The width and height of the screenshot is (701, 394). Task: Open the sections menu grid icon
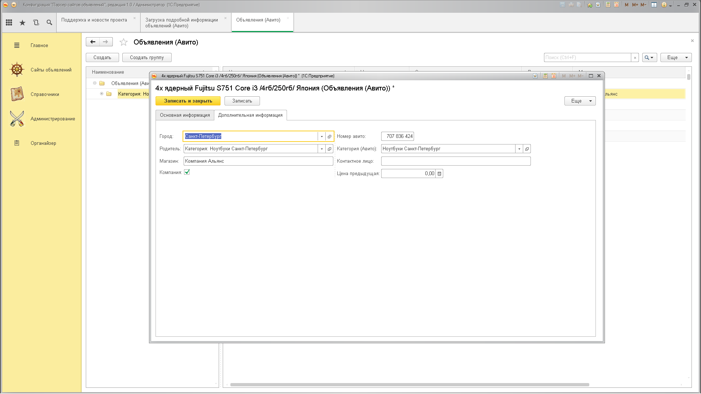coord(9,23)
